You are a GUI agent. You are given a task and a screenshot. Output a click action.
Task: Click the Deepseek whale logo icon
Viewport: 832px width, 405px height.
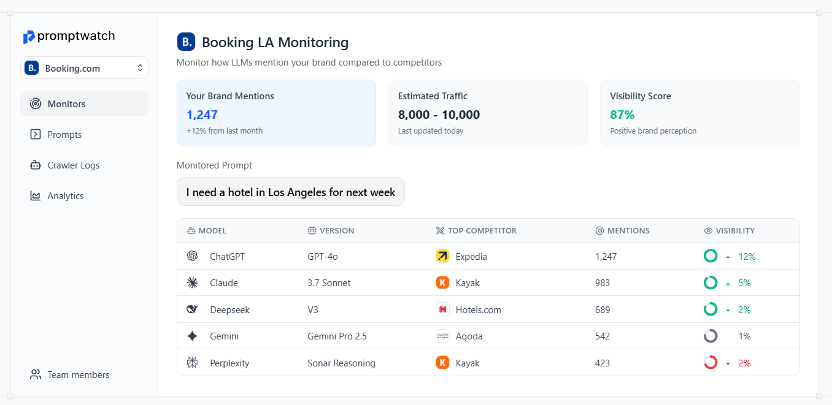click(x=192, y=309)
